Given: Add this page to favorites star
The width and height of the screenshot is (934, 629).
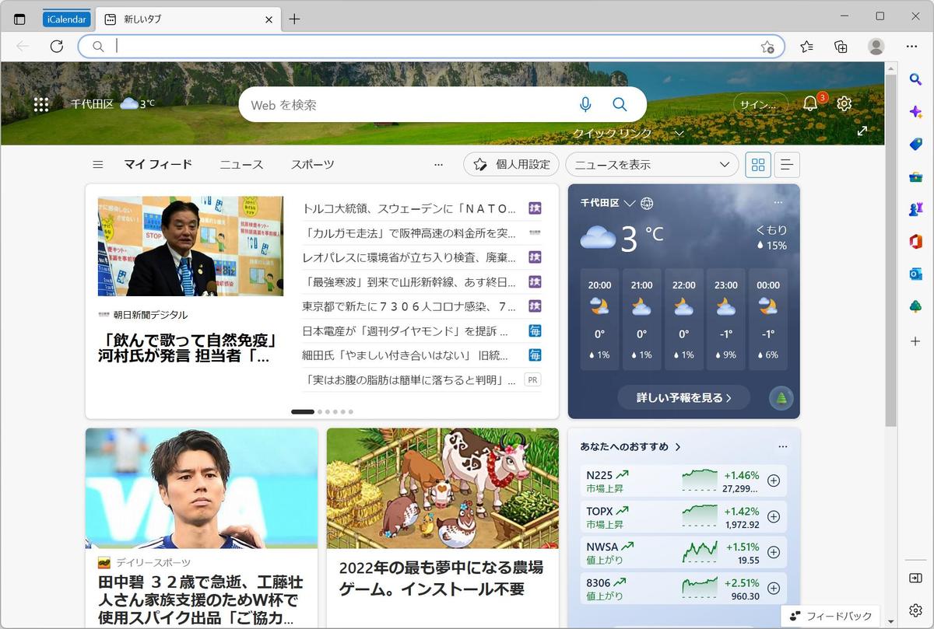Looking at the screenshot, I should coord(767,47).
